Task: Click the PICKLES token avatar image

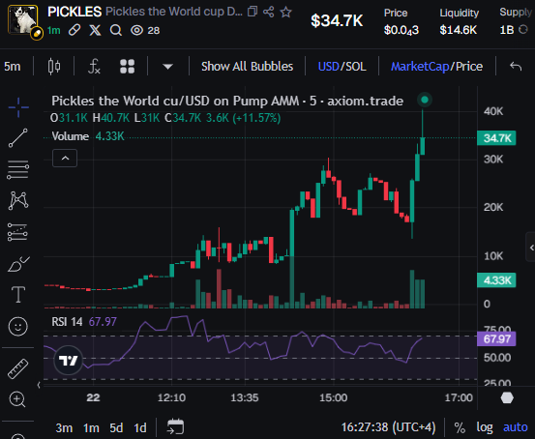Action: [x=22, y=19]
